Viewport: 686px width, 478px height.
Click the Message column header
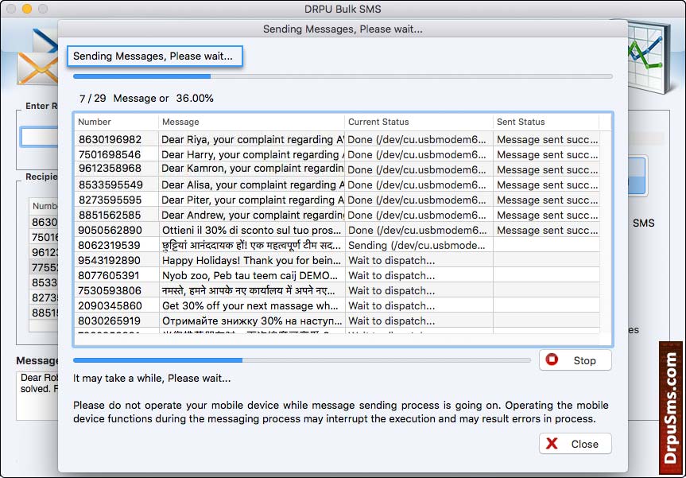click(x=251, y=122)
